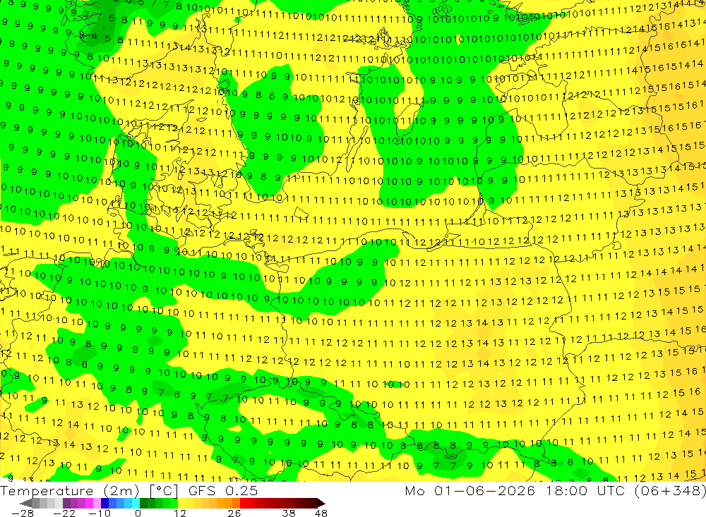Click the dark purple swatch in the legend
The width and height of the screenshot is (706, 517).
point(66,503)
